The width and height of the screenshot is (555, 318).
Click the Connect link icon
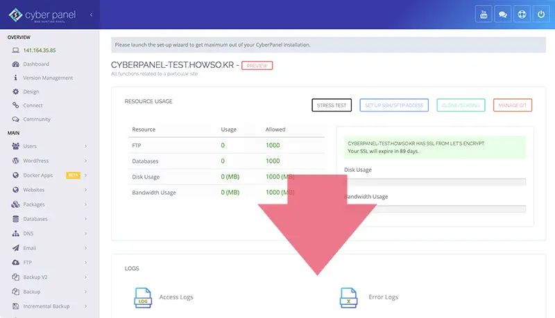[15, 105]
